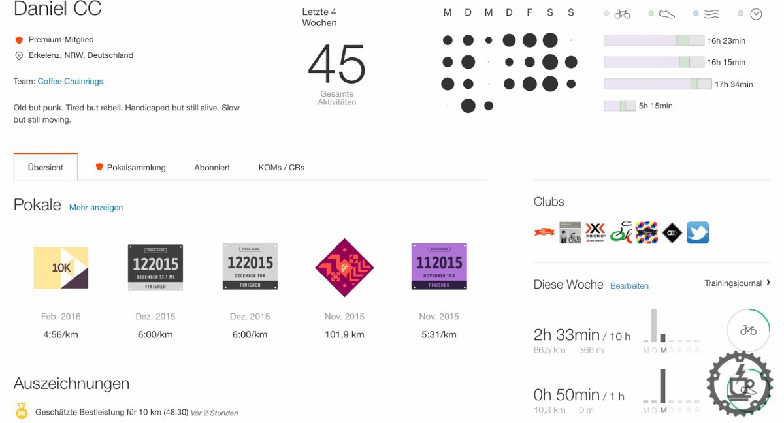
Task: Open the Coffee Chainrings team link
Action: pyautogui.click(x=71, y=82)
